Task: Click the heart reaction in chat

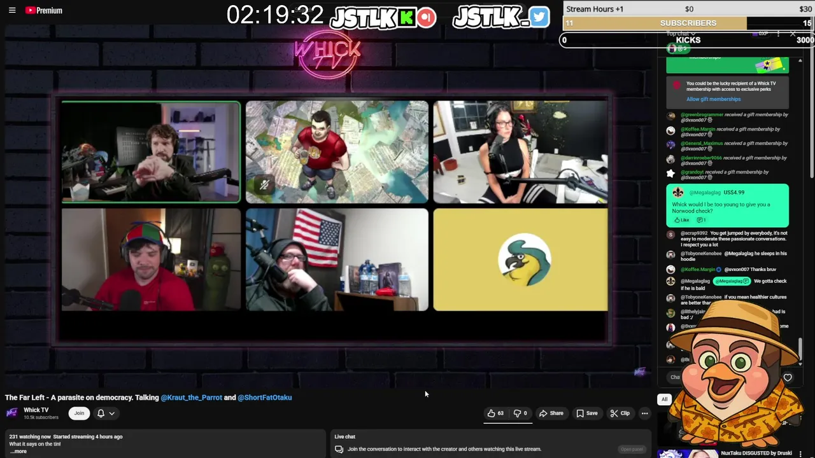Action: (x=788, y=378)
